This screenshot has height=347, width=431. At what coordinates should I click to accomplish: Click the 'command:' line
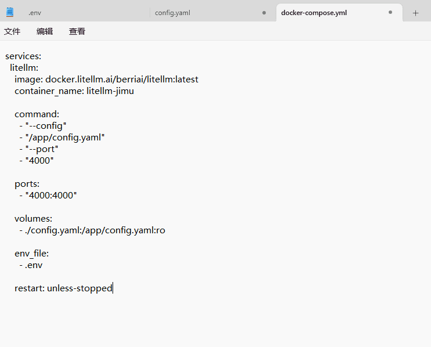pyautogui.click(x=37, y=114)
